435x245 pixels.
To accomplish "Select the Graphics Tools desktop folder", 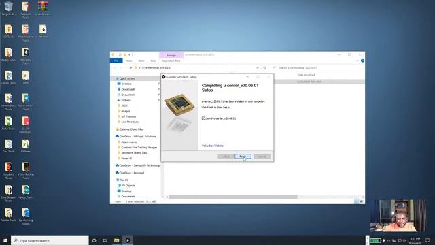I will 9,171.
